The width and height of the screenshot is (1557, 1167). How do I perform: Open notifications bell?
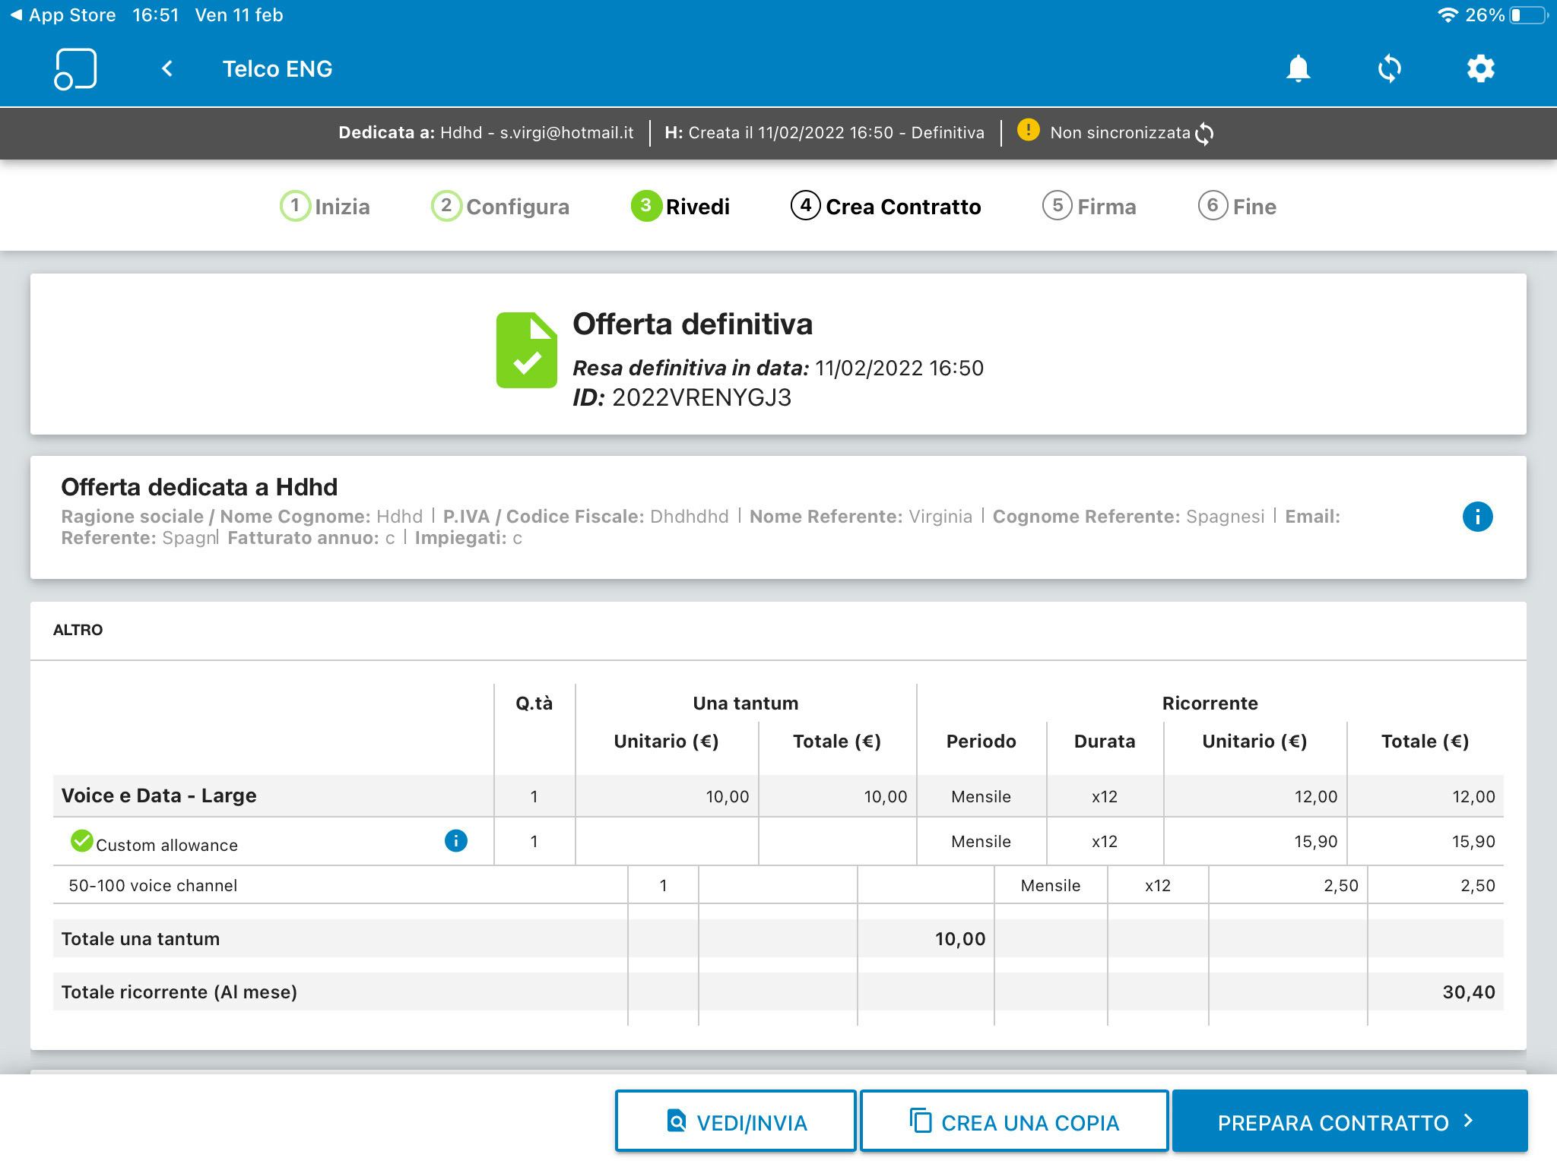1298,69
